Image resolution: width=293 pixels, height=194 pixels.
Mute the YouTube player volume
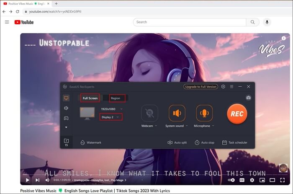click(x=47, y=180)
